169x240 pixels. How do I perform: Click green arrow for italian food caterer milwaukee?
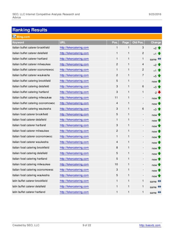click(159, 131)
